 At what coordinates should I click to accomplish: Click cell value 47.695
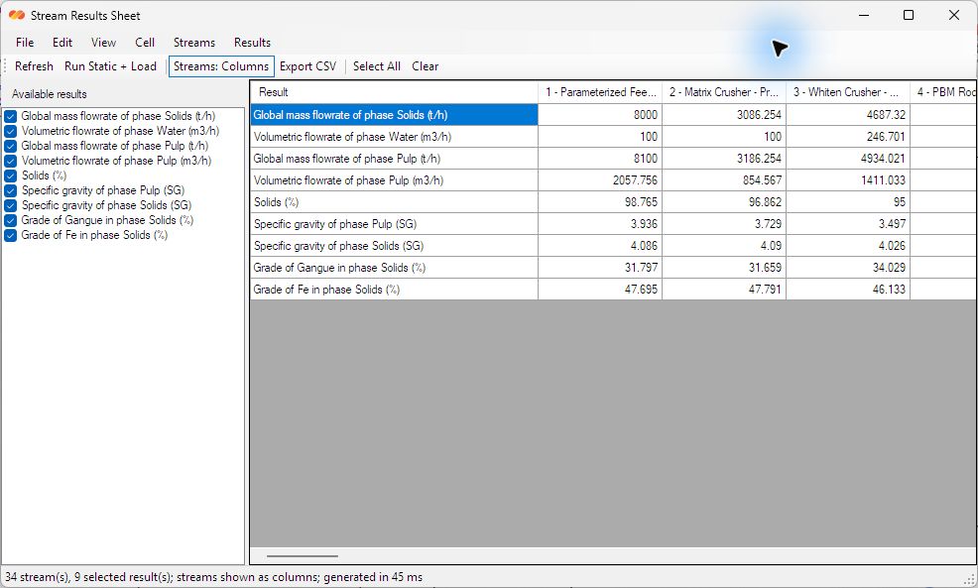600,290
